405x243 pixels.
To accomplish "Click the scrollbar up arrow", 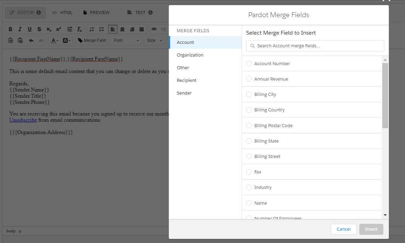I will 385,60.
